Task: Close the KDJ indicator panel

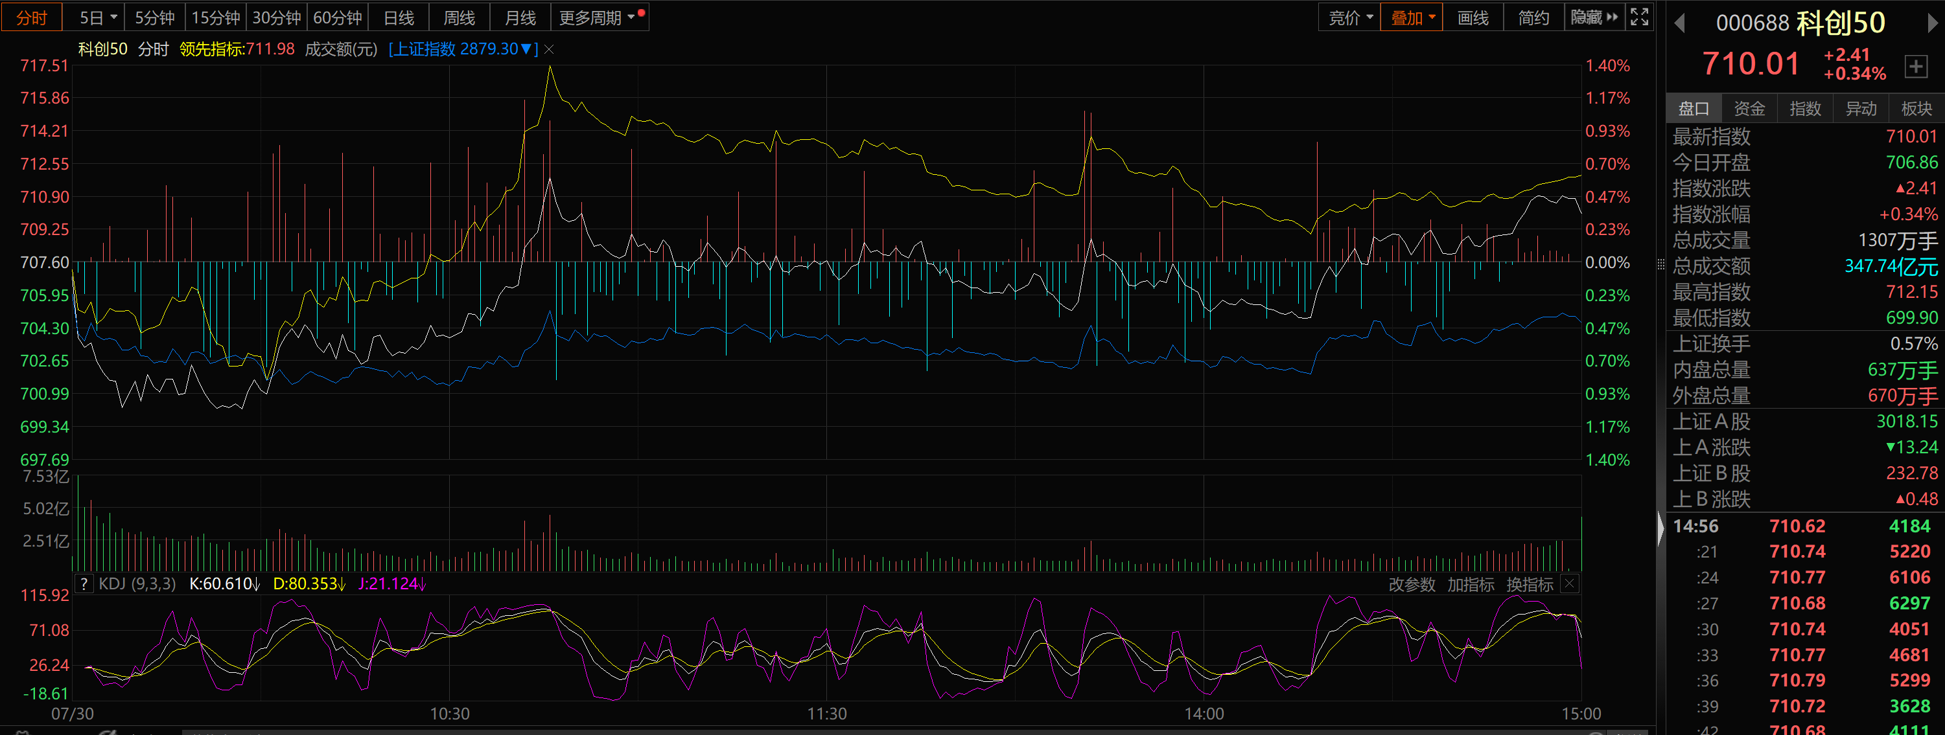Action: (x=1569, y=583)
